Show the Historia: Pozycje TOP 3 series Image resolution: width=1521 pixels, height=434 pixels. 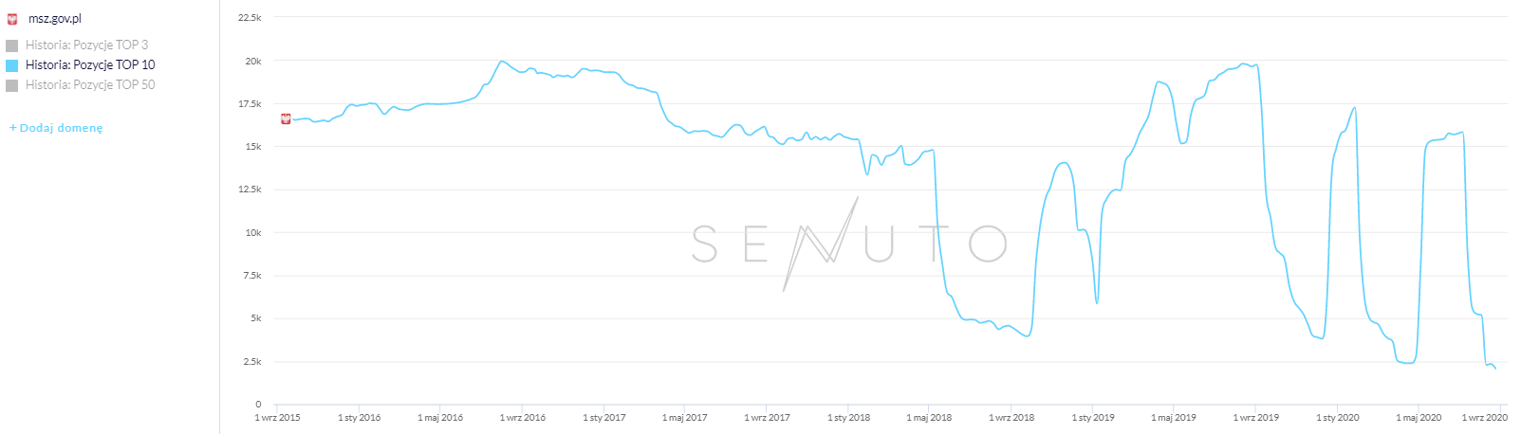pyautogui.click(x=86, y=45)
